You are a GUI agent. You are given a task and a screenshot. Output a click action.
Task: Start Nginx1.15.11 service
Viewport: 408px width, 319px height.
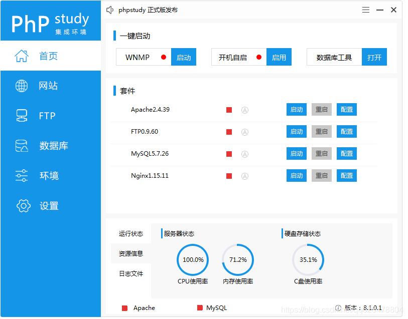pyautogui.click(x=297, y=176)
